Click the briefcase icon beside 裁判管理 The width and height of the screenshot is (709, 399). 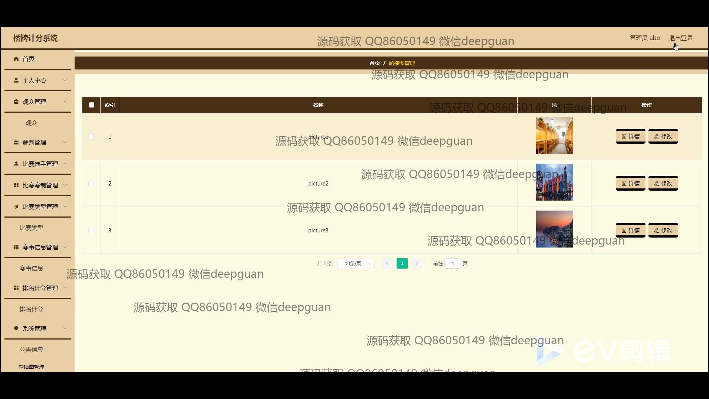[16, 142]
